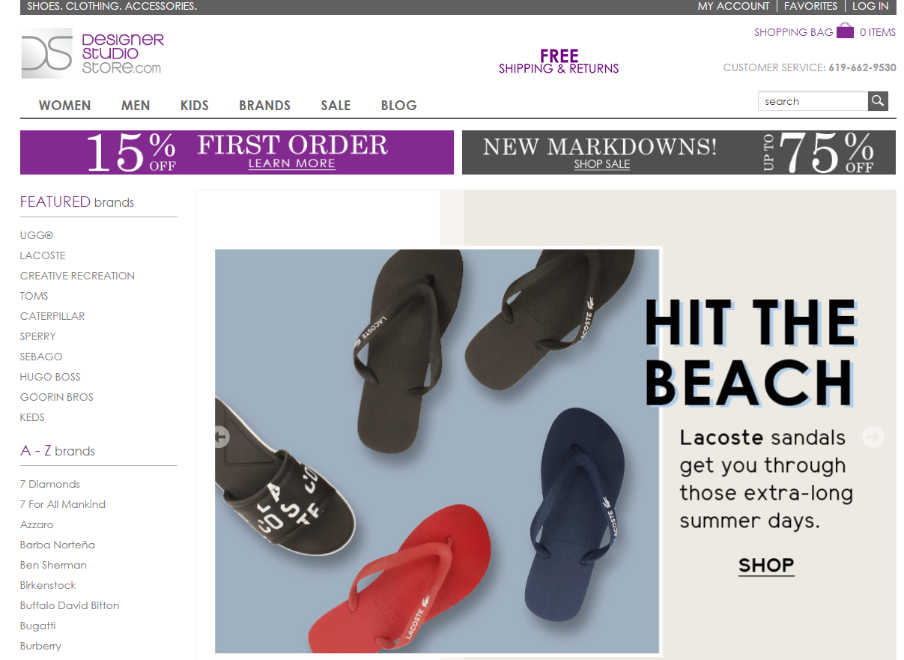Image resolution: width=904 pixels, height=660 pixels.
Task: Click the Lacoste flip-flops banner image
Action: [437, 451]
